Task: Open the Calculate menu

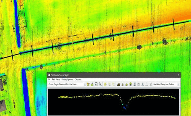Action: pyautogui.click(x=78, y=80)
